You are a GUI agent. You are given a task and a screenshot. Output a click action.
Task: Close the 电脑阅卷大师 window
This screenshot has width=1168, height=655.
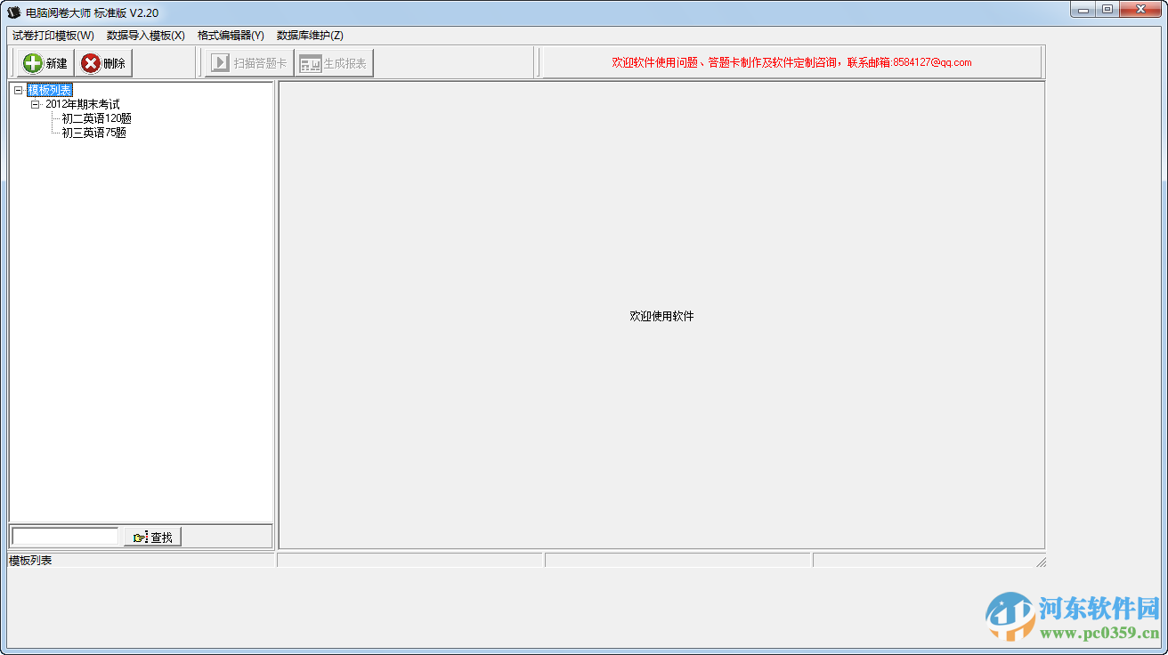pos(1140,10)
